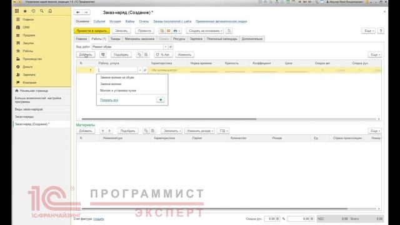
Task: Click the Работы table horizontal scrollbar
Action: click(x=169, y=119)
